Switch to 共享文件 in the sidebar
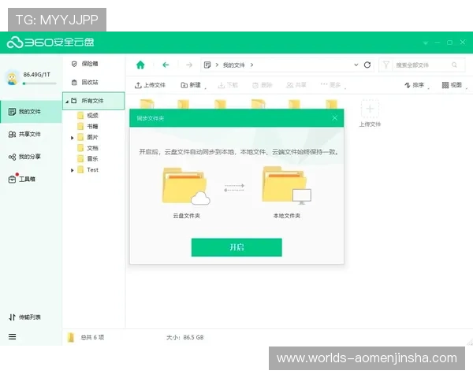The width and height of the screenshot is (473, 378). (24, 134)
